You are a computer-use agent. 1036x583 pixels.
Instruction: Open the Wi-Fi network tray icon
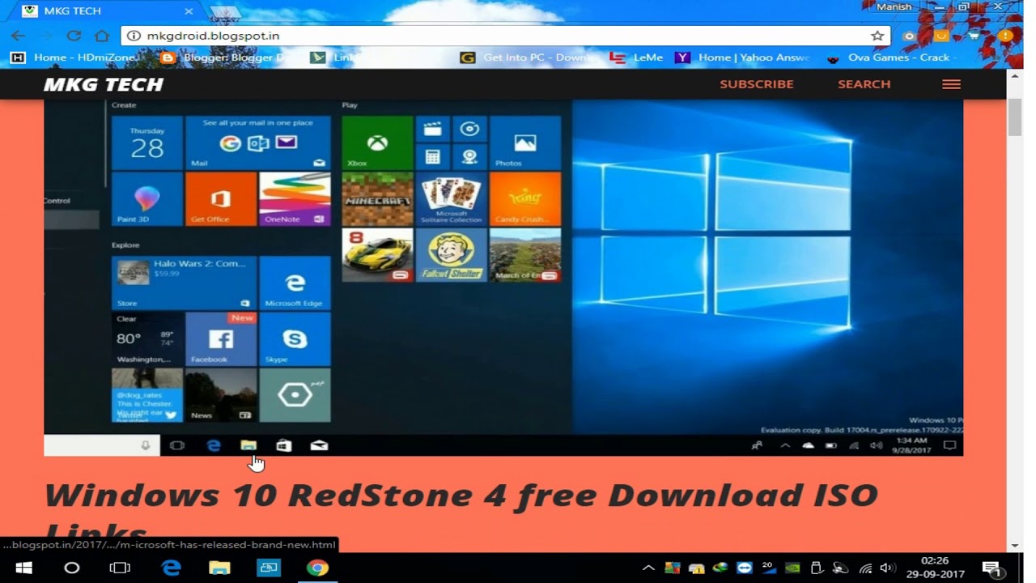[x=865, y=568]
